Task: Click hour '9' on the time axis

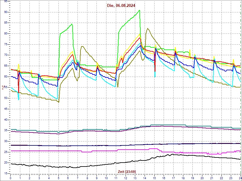Action: point(96,178)
